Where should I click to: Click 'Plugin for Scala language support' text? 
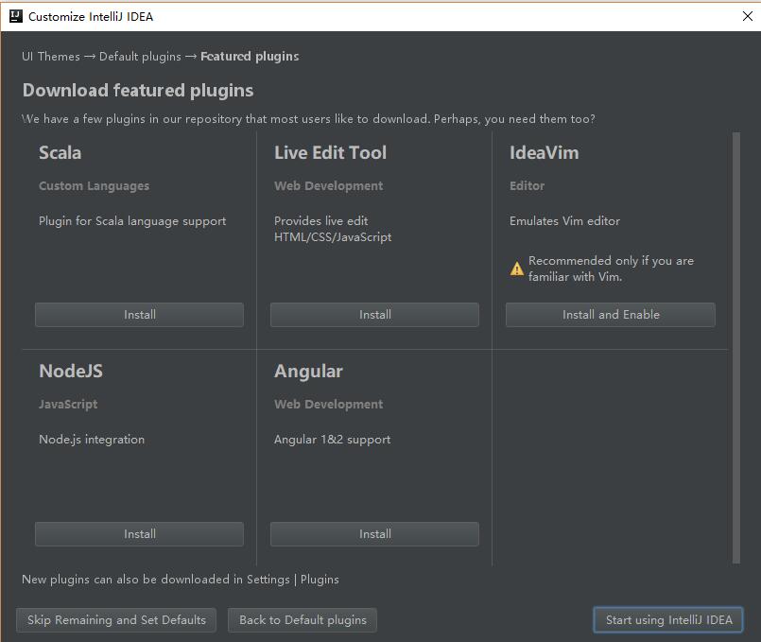132,221
